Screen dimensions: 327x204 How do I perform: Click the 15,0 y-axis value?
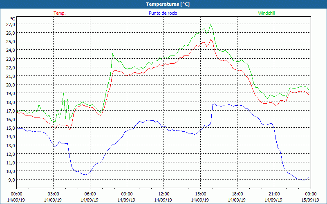11,128
